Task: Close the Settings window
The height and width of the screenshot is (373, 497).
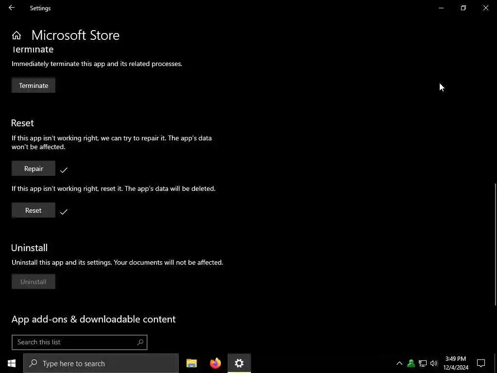Action: (485, 8)
